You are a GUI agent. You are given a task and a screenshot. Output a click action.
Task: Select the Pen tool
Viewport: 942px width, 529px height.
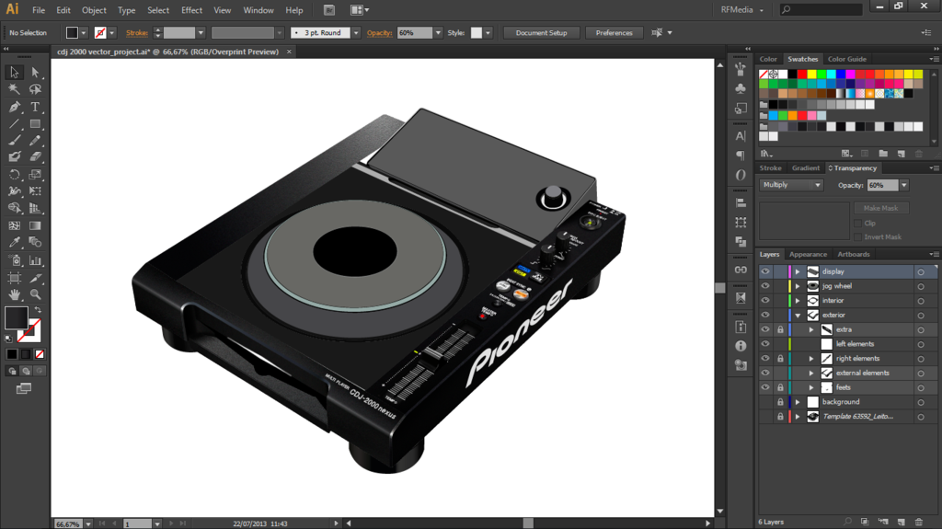[15, 107]
